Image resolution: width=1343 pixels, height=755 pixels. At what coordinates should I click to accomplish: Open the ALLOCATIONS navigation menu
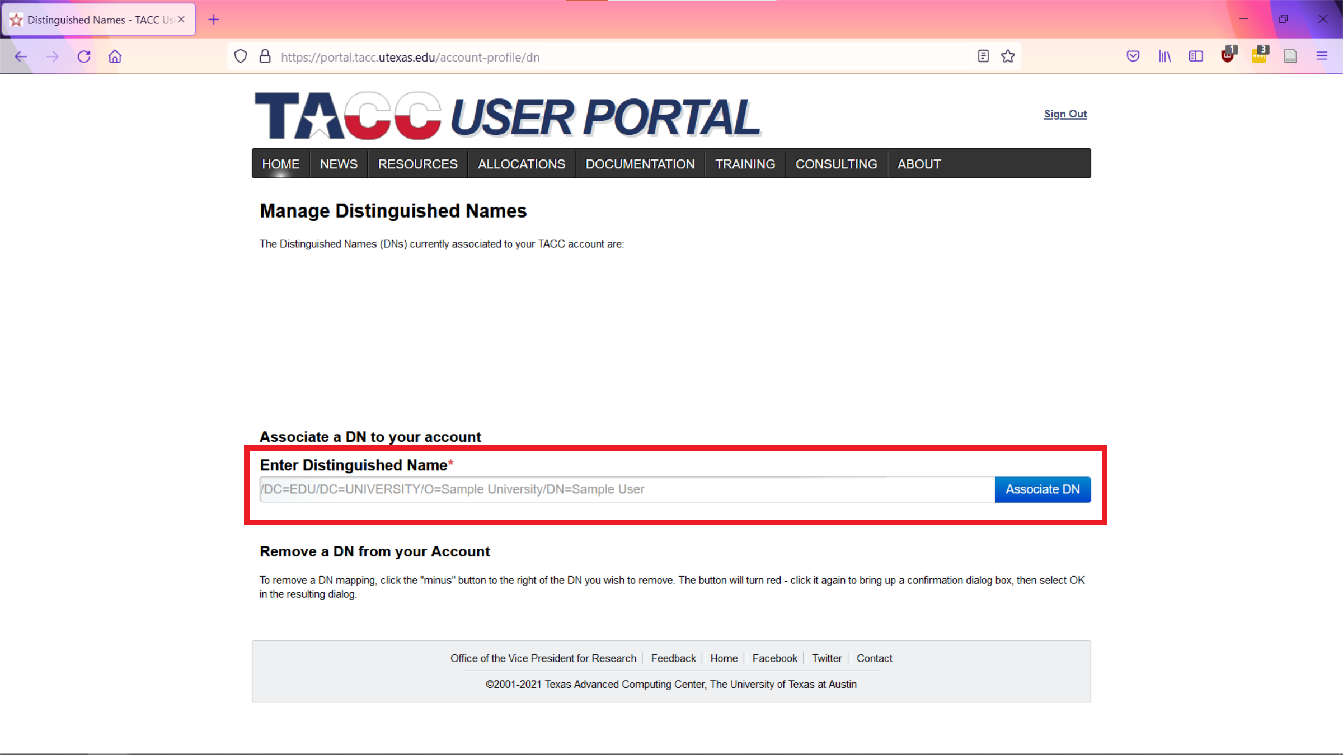tap(522, 164)
